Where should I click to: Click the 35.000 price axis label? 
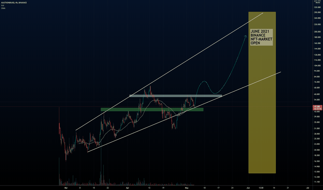[317, 122]
